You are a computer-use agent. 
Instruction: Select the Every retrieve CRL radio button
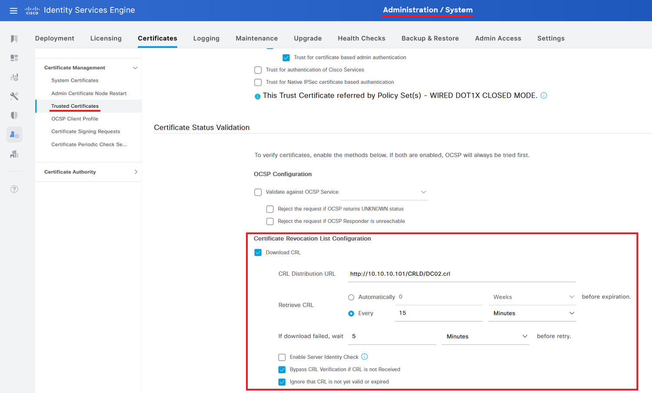click(351, 314)
